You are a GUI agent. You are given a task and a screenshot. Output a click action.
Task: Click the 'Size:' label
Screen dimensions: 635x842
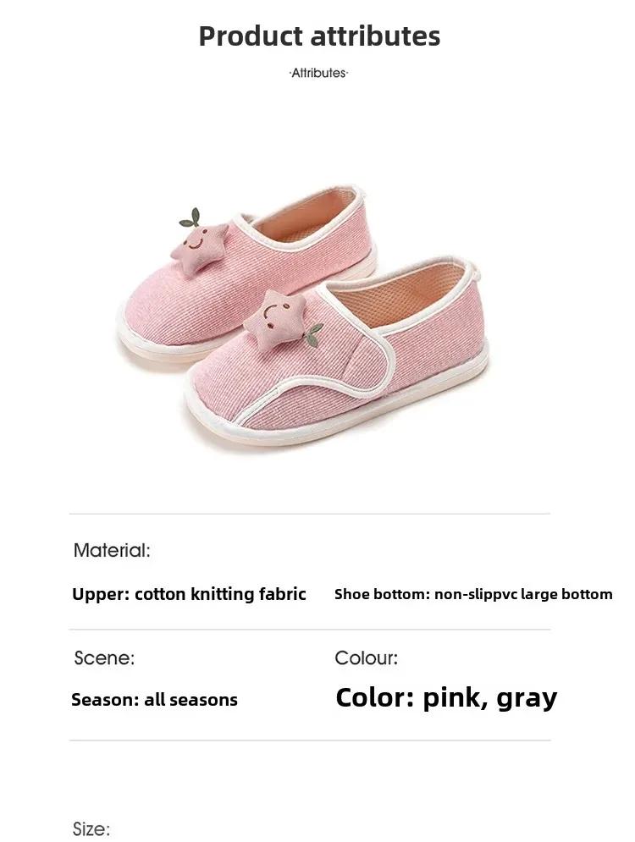coord(91,828)
